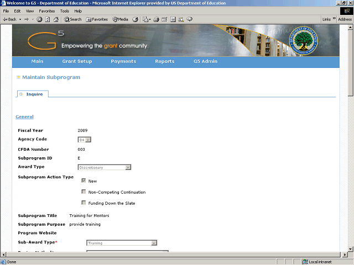Click the vertical scrollbar up arrow
This screenshot has height=265, width=354.
[x=350, y=28]
